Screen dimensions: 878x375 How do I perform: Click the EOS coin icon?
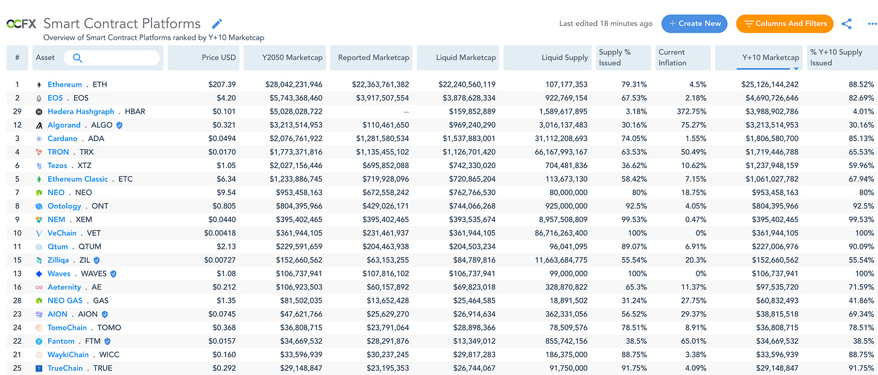[x=39, y=98]
